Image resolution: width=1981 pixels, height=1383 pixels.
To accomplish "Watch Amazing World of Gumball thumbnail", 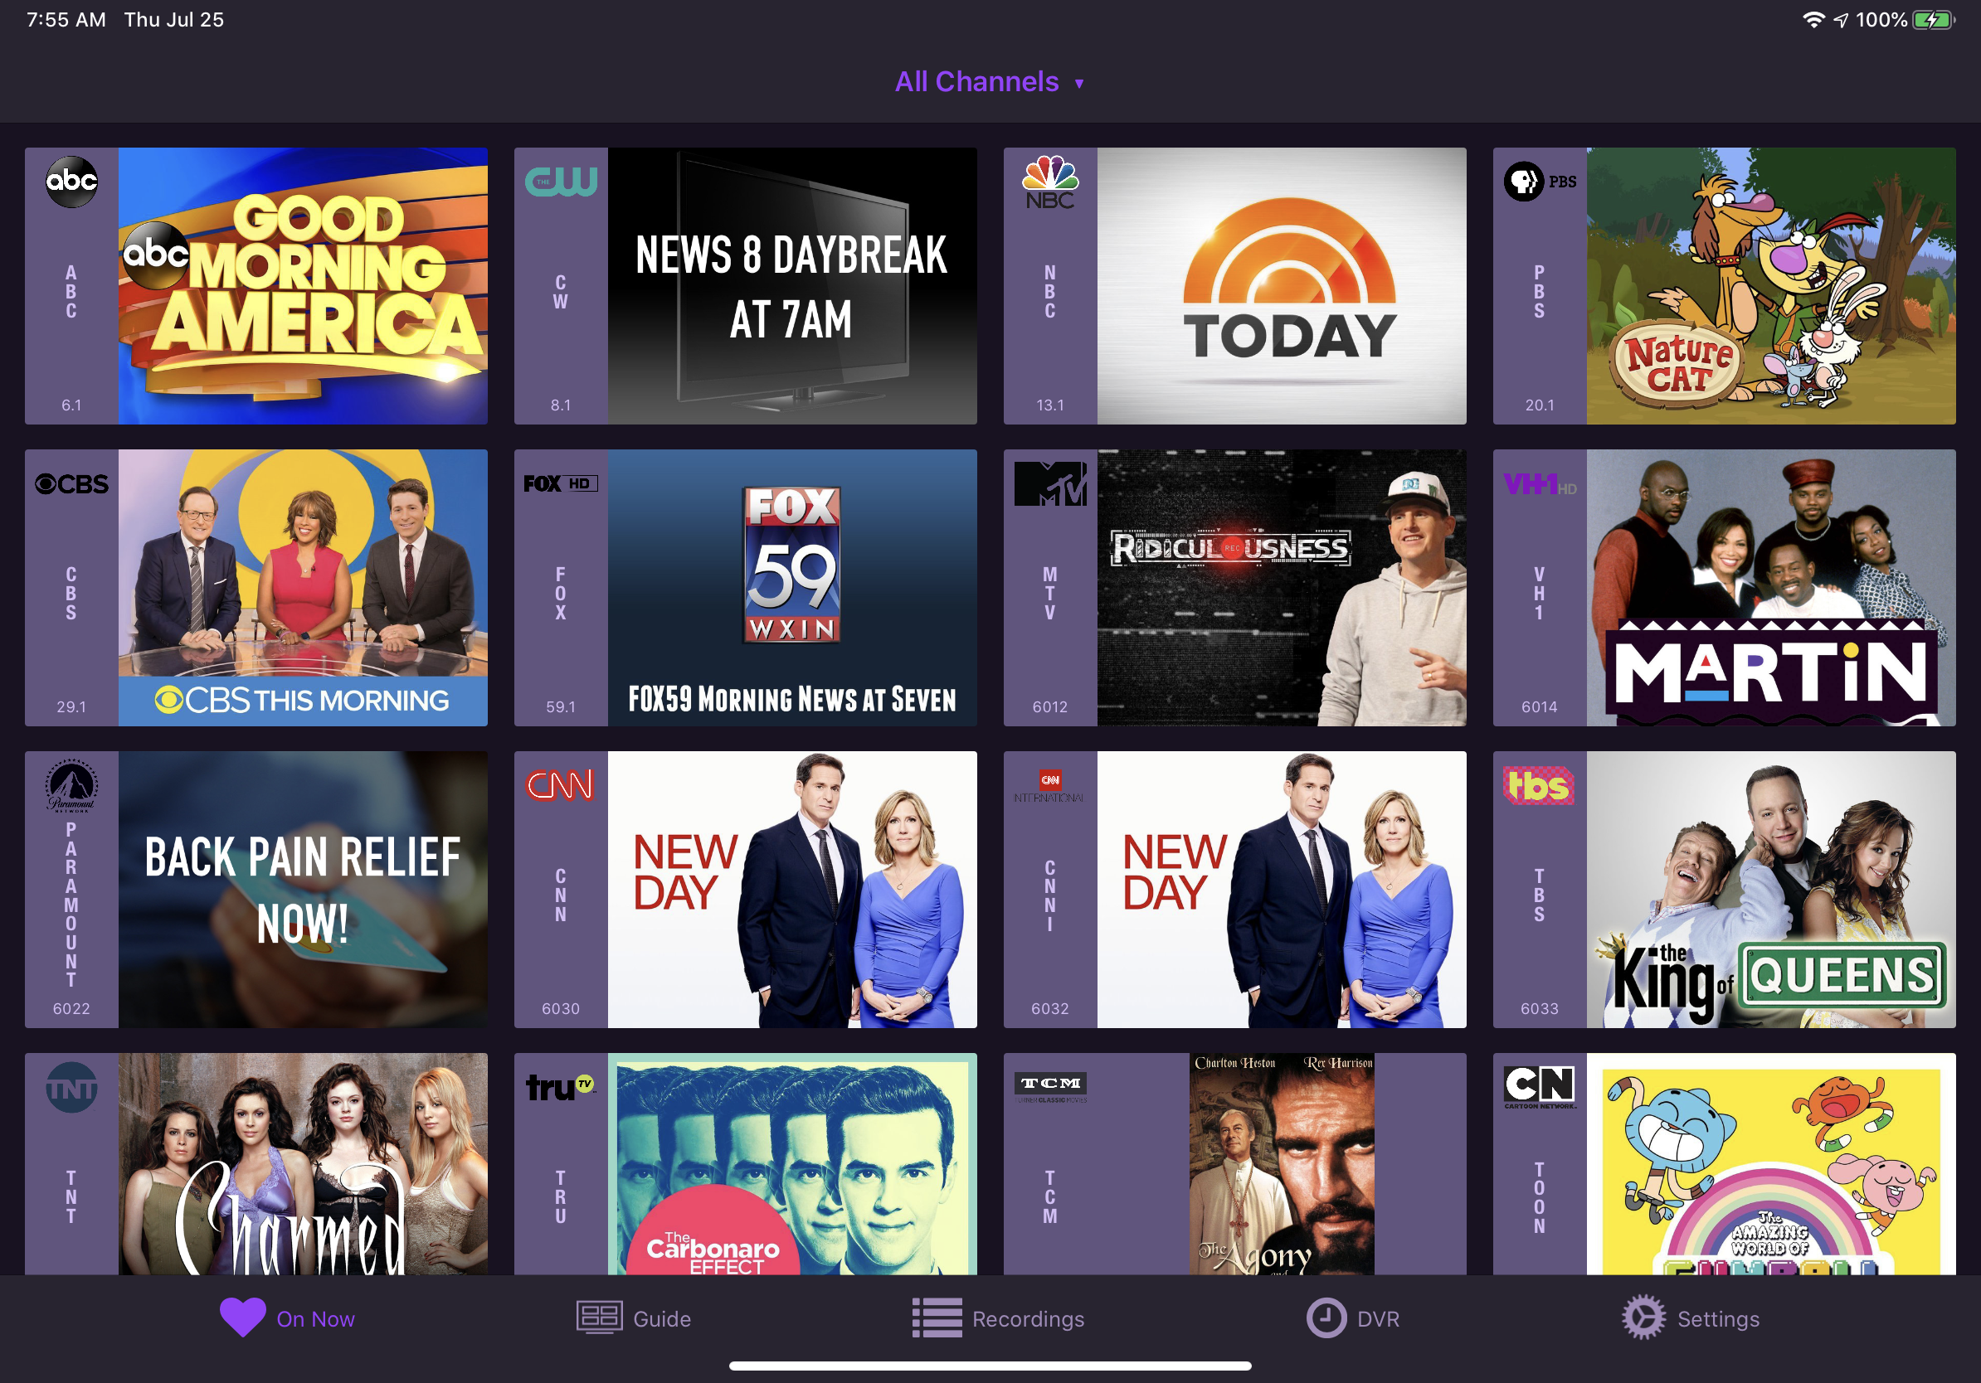I will [x=1771, y=1164].
